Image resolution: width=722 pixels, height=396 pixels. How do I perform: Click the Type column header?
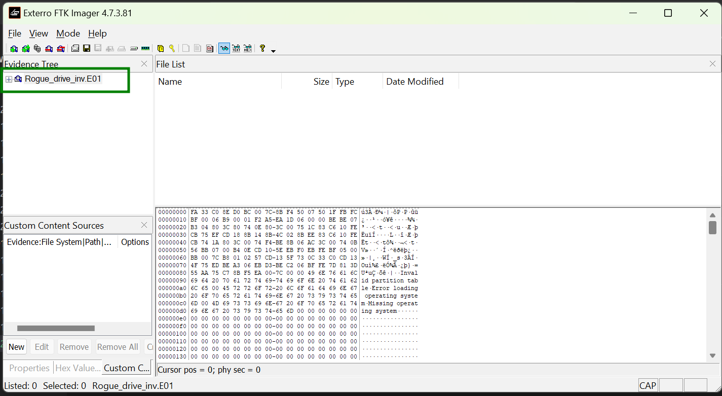(357, 82)
